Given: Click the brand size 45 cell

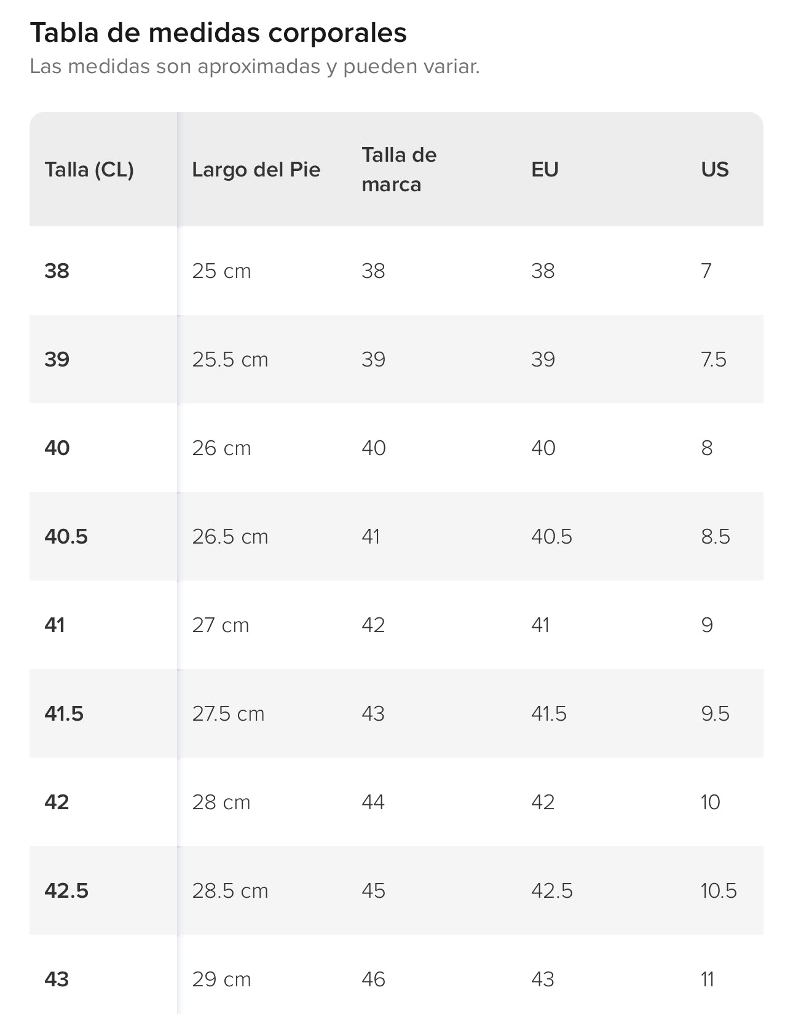Looking at the screenshot, I should (373, 891).
